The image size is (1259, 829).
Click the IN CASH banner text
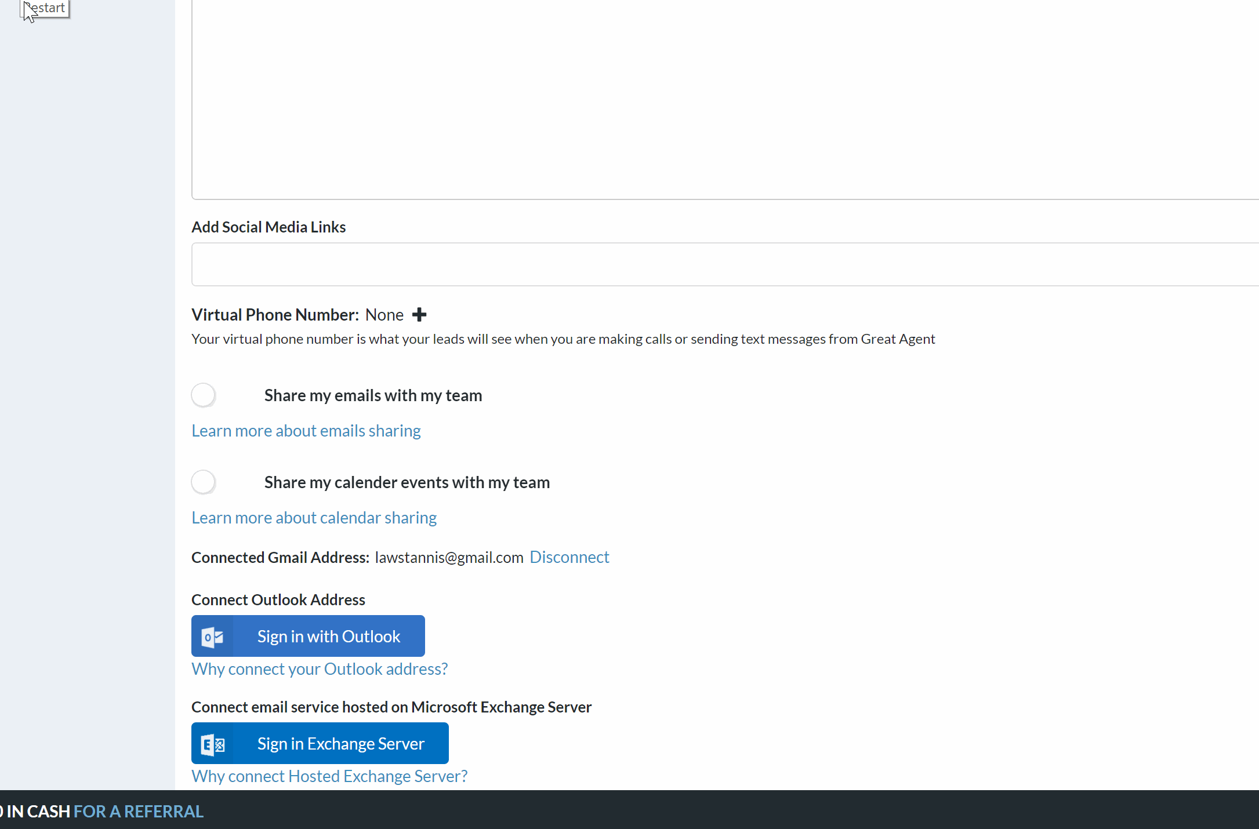pos(38,812)
